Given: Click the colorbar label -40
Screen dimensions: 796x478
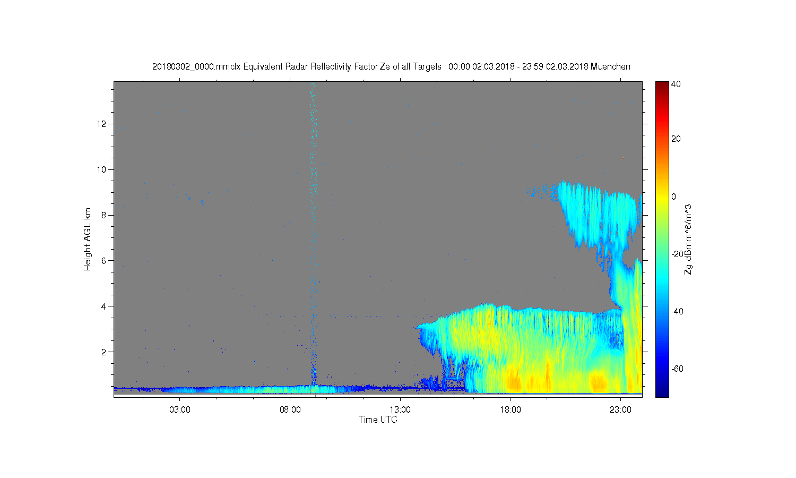Looking at the screenshot, I should coord(677,311).
